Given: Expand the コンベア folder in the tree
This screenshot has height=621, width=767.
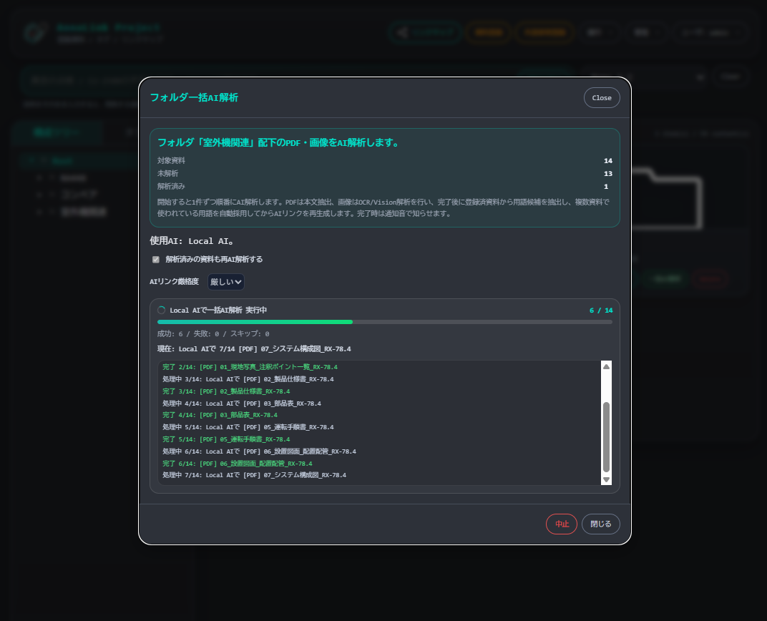Looking at the screenshot, I should tap(39, 195).
